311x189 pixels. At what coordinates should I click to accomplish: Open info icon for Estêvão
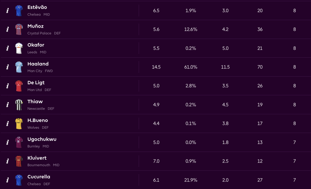click(8, 11)
